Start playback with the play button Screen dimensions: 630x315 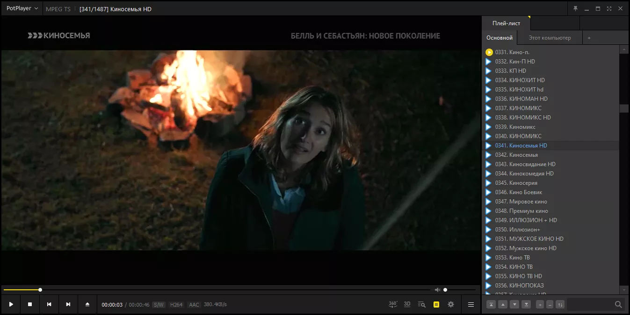click(x=11, y=304)
